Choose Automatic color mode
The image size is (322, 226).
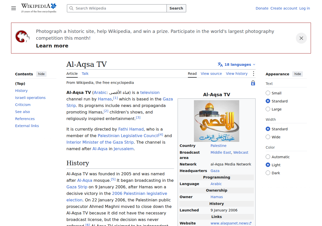[x=268, y=157]
